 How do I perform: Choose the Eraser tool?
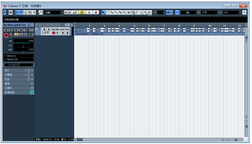[120, 12]
